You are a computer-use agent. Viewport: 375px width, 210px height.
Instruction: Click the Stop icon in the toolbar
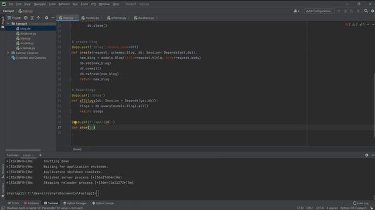(358, 11)
